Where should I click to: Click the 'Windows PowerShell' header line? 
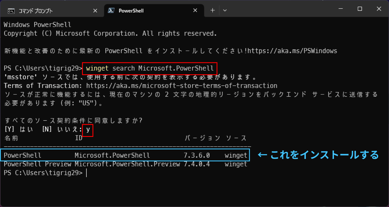pos(38,25)
